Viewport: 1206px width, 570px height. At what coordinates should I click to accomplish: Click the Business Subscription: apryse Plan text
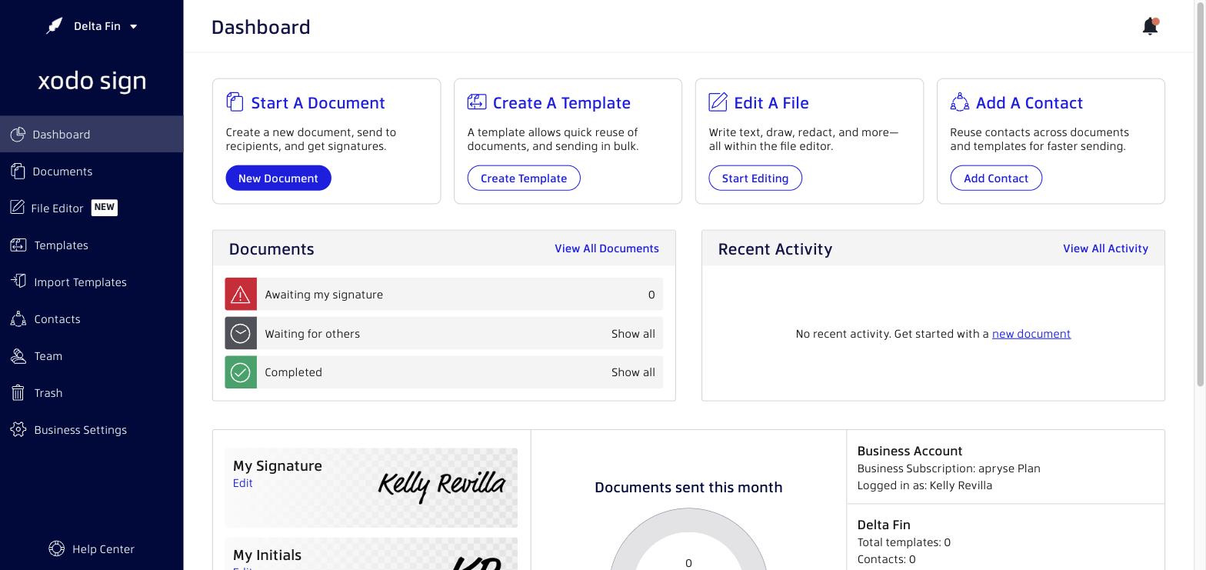[x=948, y=468]
